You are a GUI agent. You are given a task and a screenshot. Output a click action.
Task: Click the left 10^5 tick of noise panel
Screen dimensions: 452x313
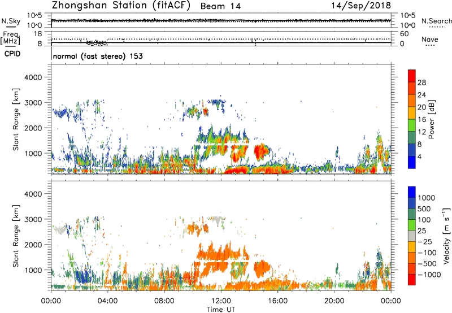click(x=34, y=16)
